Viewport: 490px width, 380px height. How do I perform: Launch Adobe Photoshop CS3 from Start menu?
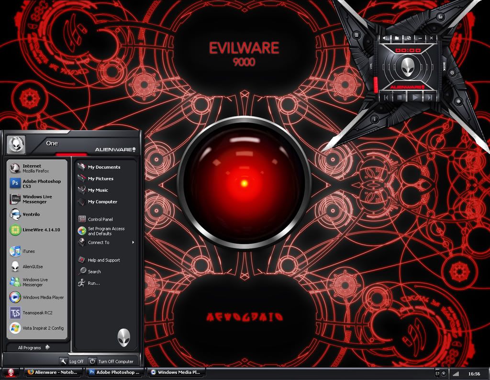pos(37,183)
